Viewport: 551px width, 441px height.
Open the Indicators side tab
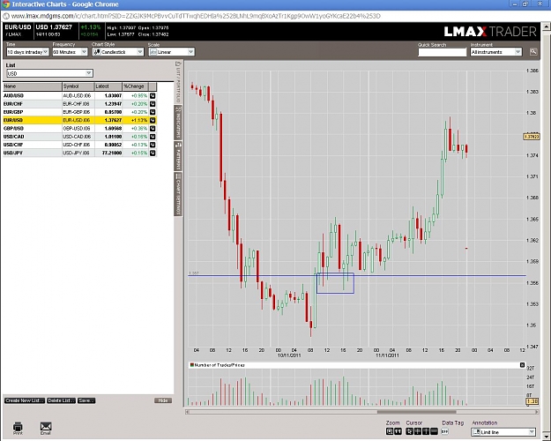178,123
